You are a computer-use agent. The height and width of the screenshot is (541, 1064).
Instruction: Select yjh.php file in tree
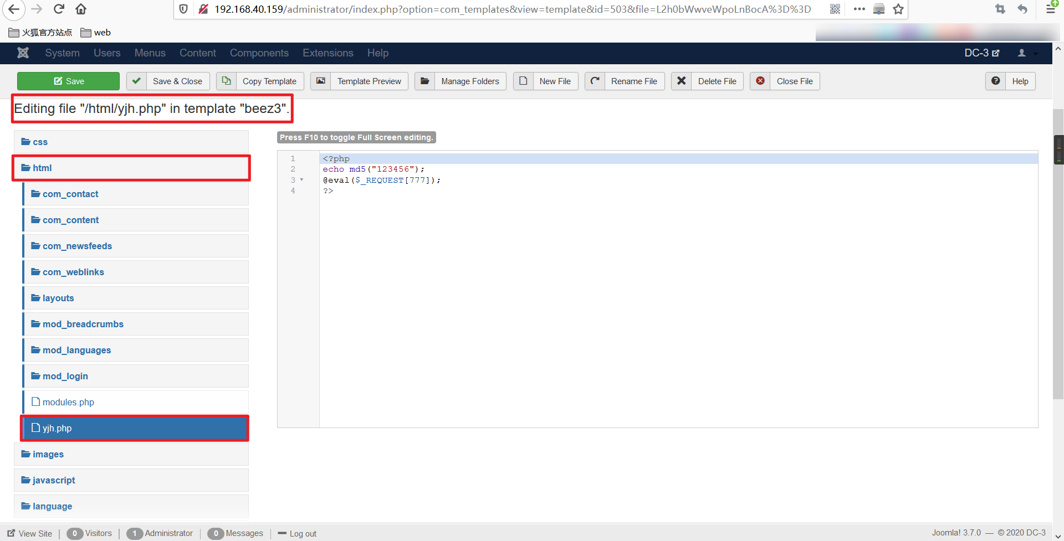click(x=136, y=428)
